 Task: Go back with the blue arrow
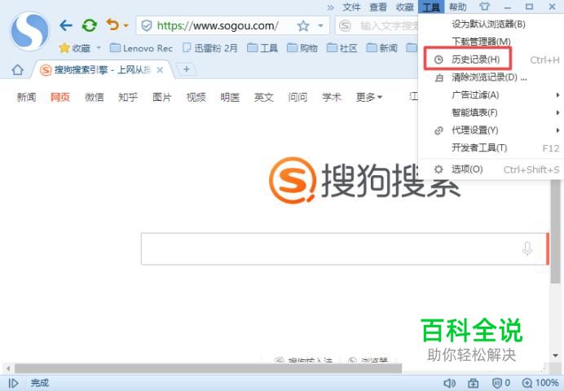pos(66,25)
